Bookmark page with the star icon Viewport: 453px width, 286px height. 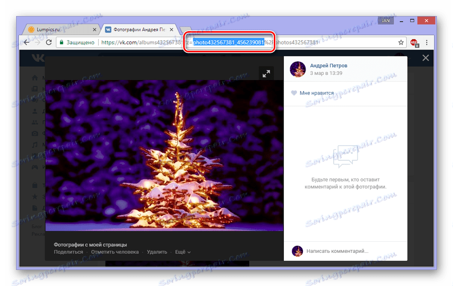[401, 42]
